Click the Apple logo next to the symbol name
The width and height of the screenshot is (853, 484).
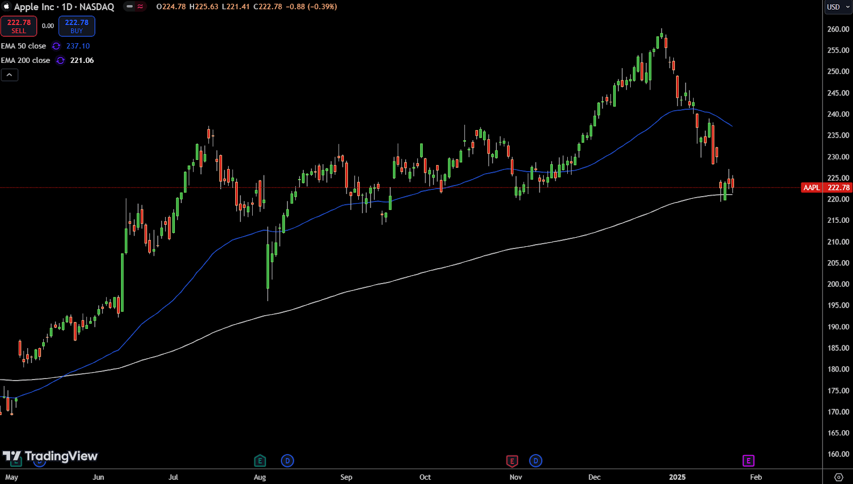point(6,7)
